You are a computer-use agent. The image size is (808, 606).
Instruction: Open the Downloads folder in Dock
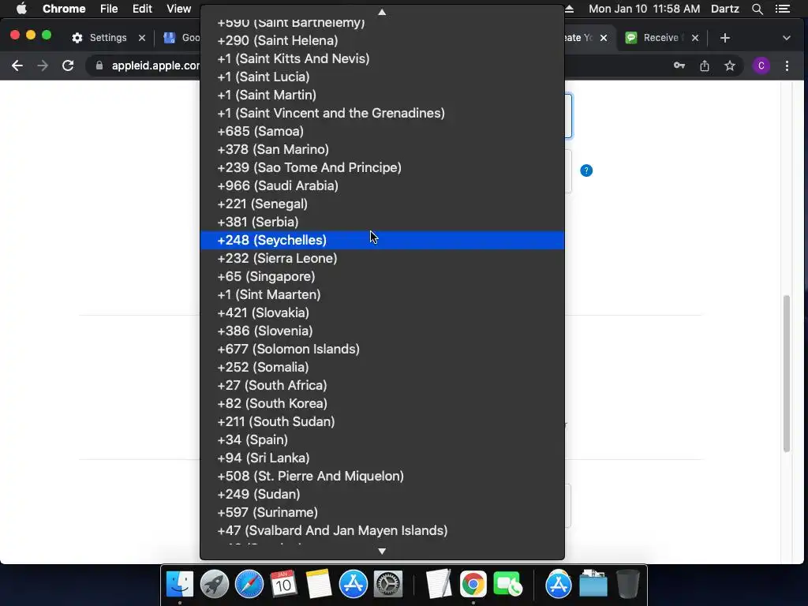[x=593, y=585]
